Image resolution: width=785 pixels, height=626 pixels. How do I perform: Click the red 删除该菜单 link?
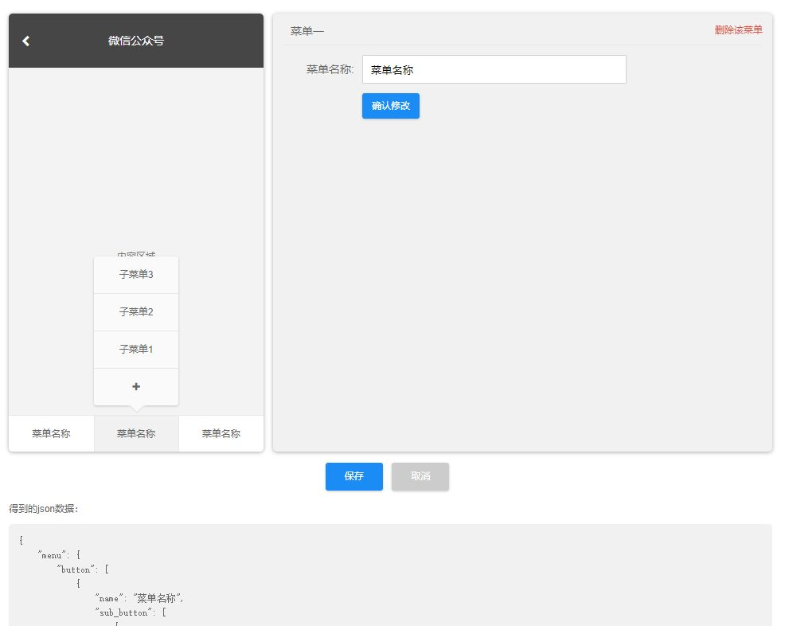(739, 30)
